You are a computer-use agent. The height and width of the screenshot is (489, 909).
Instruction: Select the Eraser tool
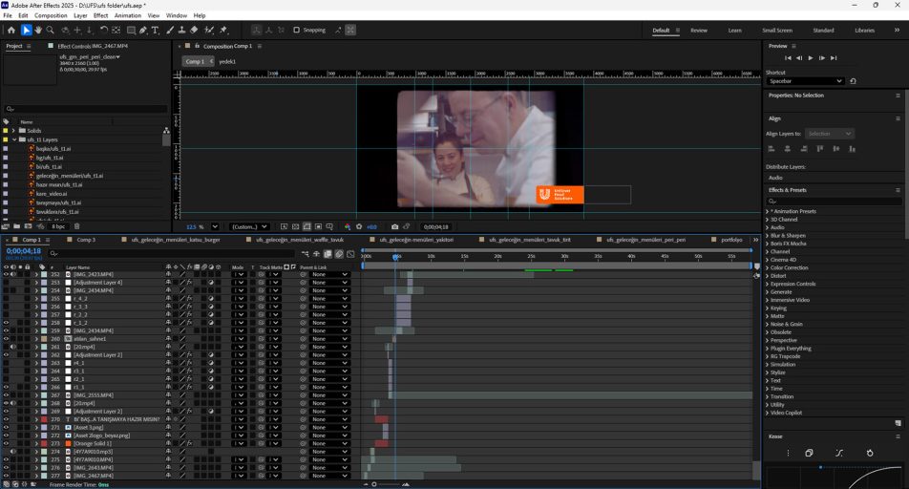click(x=195, y=31)
